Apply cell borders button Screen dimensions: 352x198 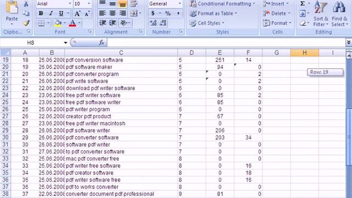pyautogui.click(x=42, y=23)
